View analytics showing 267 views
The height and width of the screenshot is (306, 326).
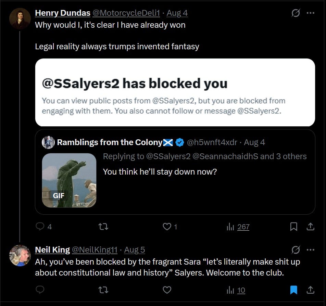click(x=238, y=227)
